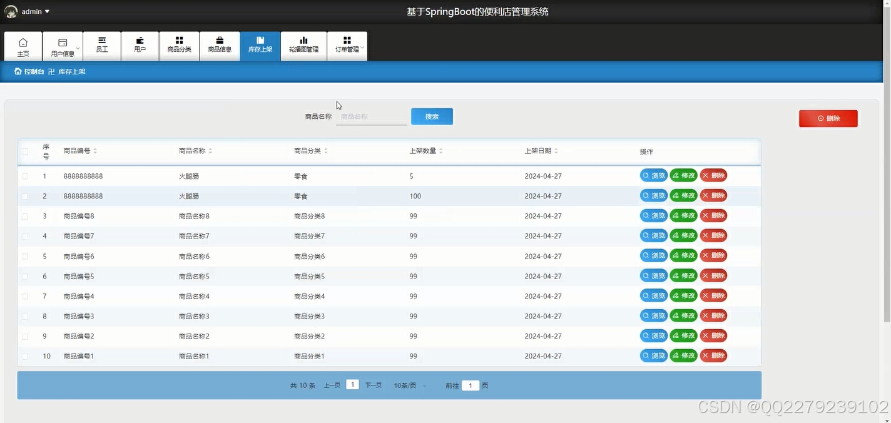
Task: Select the 员工 (Staff) management icon
Action: point(102,46)
